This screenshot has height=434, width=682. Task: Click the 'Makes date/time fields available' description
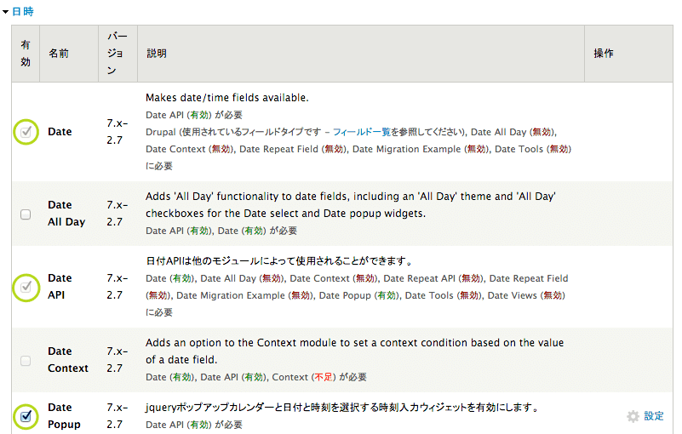tap(227, 98)
